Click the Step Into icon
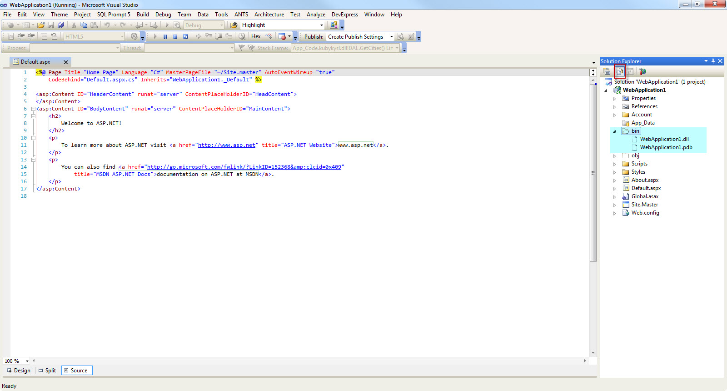Screen dimensions: 727x391 (x=208, y=36)
